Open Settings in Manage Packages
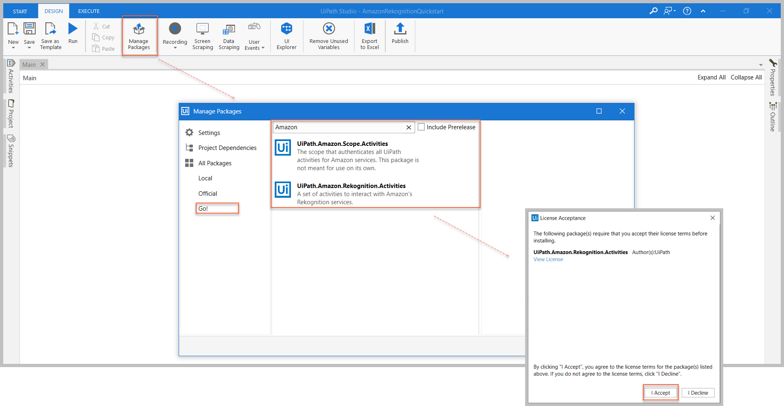This screenshot has height=406, width=784. click(x=203, y=132)
